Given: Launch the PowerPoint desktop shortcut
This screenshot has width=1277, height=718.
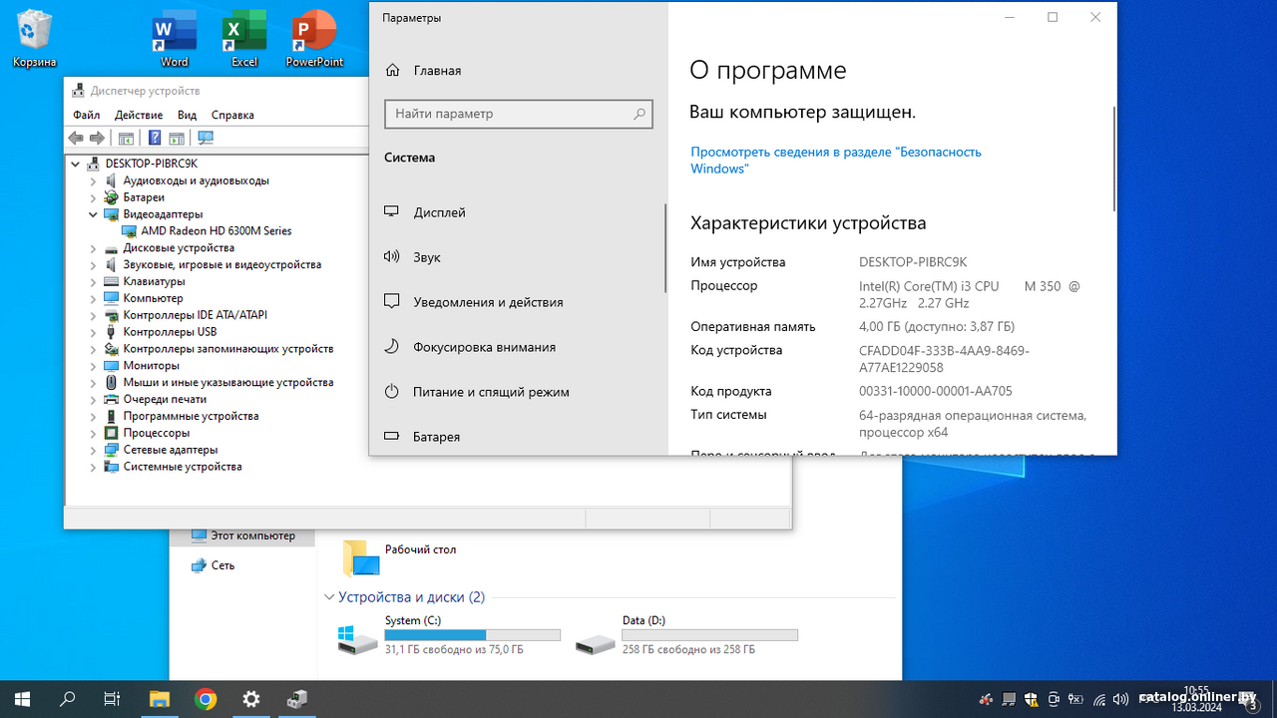Looking at the screenshot, I should click(314, 38).
